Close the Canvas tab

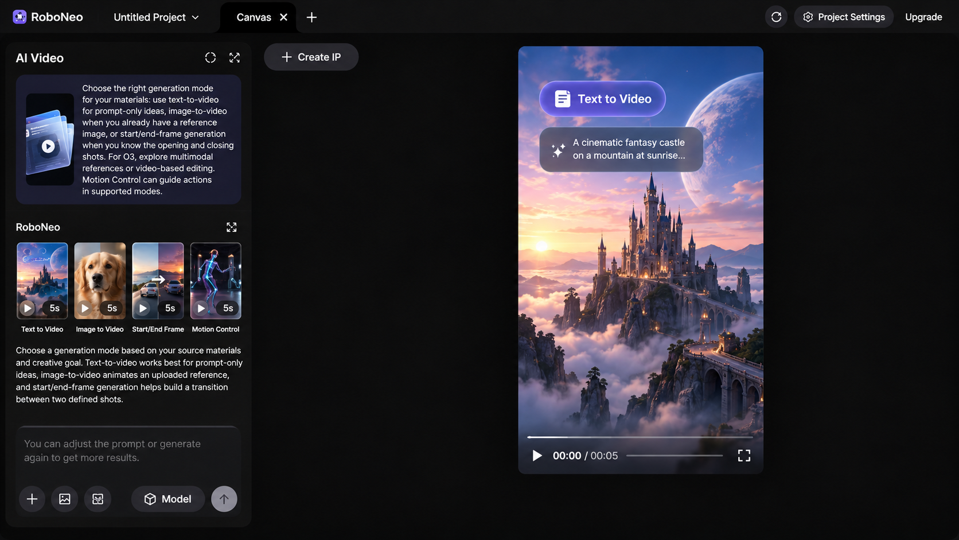point(283,17)
